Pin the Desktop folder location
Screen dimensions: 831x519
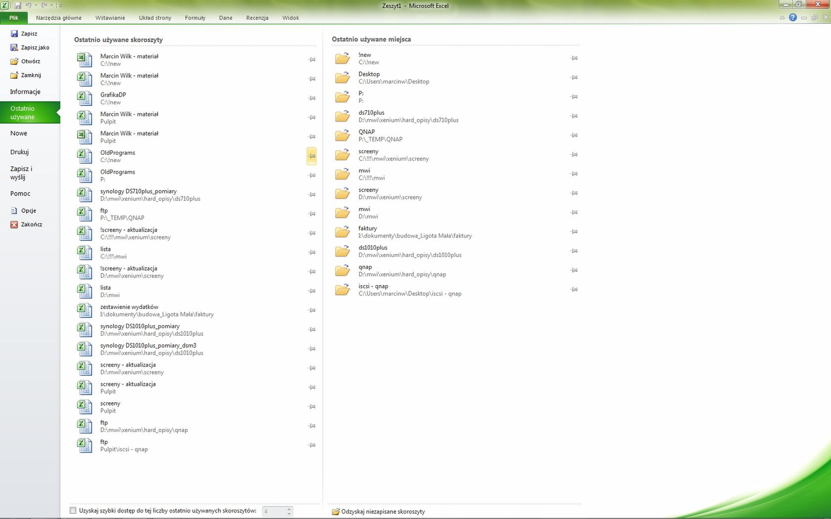(x=574, y=78)
